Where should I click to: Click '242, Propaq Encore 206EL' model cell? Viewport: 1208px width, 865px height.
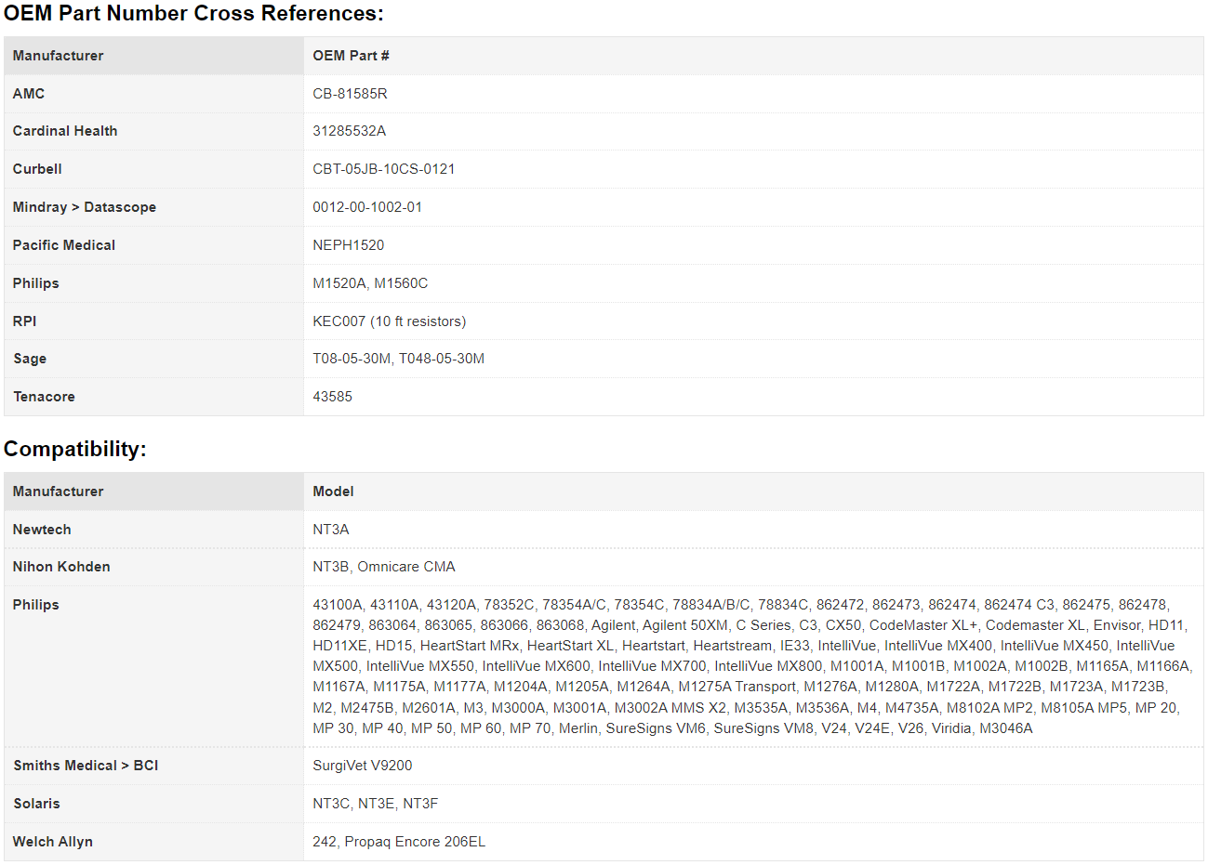point(753,842)
